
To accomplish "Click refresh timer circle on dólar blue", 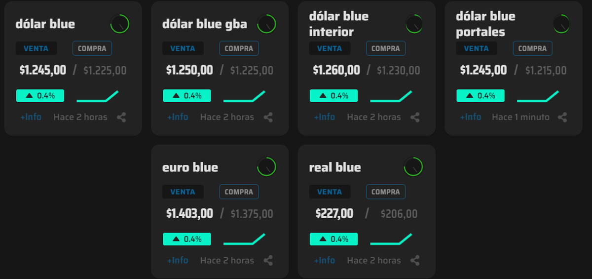I will click(x=119, y=24).
